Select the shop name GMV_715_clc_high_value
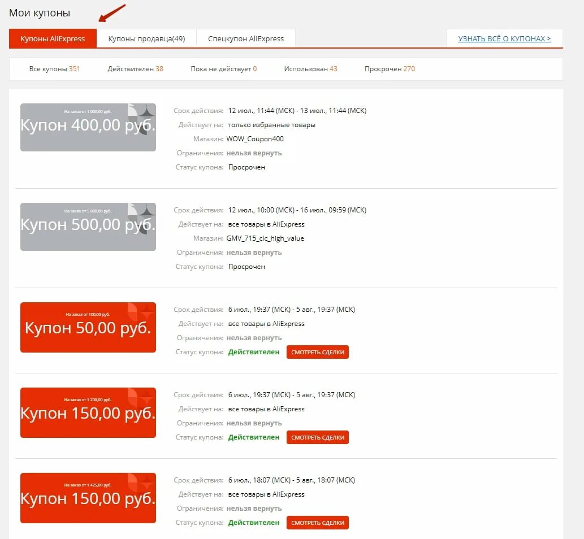 (x=265, y=238)
